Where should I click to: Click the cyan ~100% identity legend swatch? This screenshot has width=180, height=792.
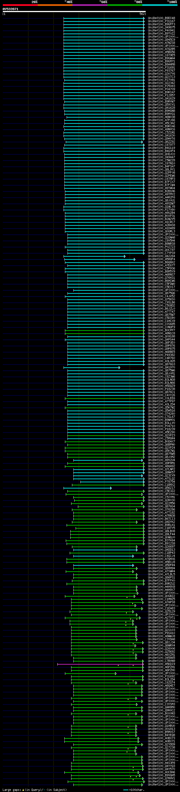[x=160, y=5]
